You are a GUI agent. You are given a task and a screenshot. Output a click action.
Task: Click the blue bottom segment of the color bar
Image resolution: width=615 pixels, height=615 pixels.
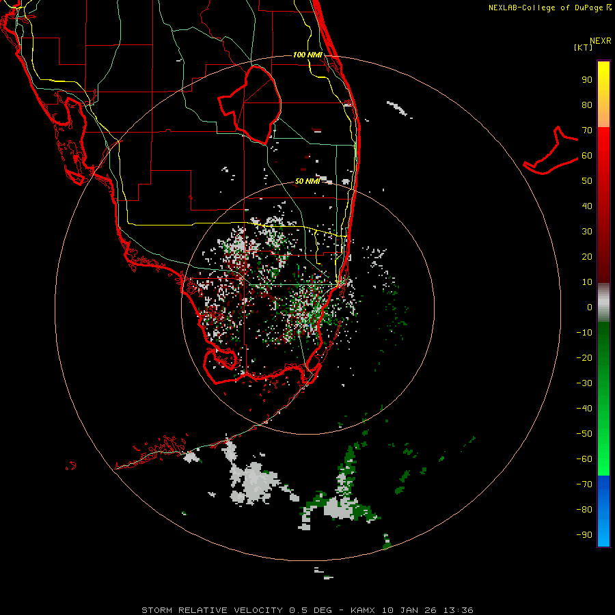(x=603, y=511)
